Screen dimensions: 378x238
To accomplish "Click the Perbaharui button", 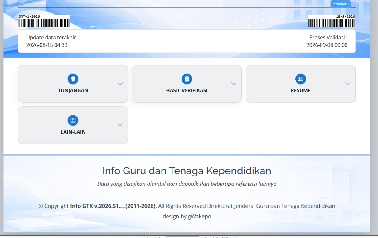I will pos(341,4).
